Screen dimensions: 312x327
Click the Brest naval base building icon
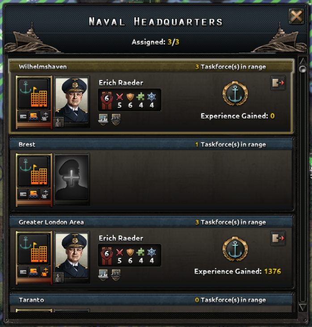tap(34, 172)
